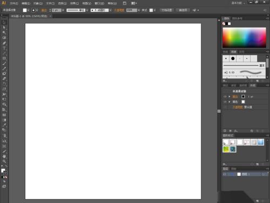Expand the 填色 (Fill) row in Appearance panel
This screenshot has width=270, height=203.
click(230, 102)
